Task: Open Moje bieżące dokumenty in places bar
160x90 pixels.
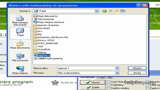Action: (x=20, y=20)
